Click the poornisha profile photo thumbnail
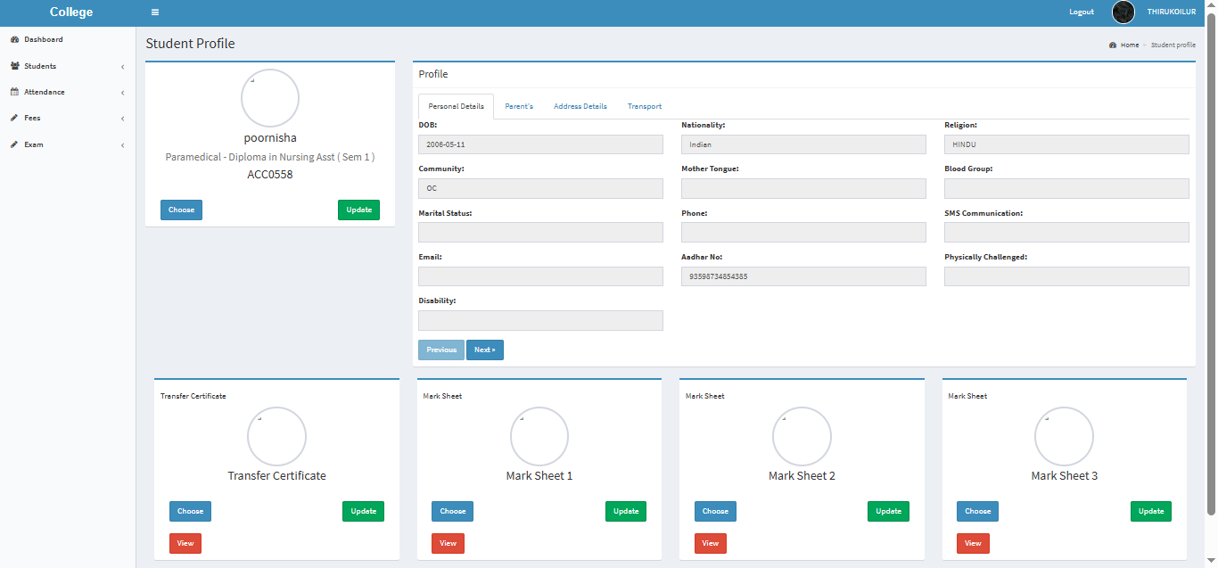 (270, 98)
